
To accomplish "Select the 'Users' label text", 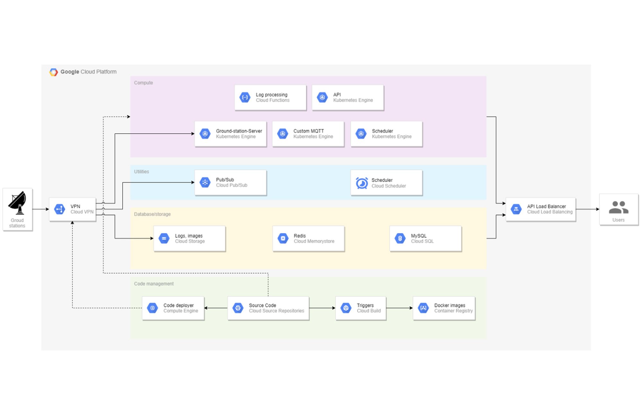I will point(619,220).
